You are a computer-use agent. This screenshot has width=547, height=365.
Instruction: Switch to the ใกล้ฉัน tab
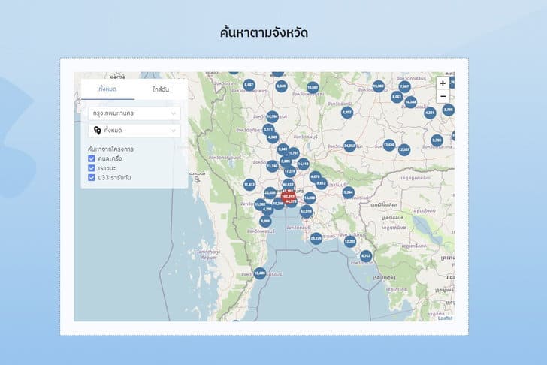click(161, 89)
